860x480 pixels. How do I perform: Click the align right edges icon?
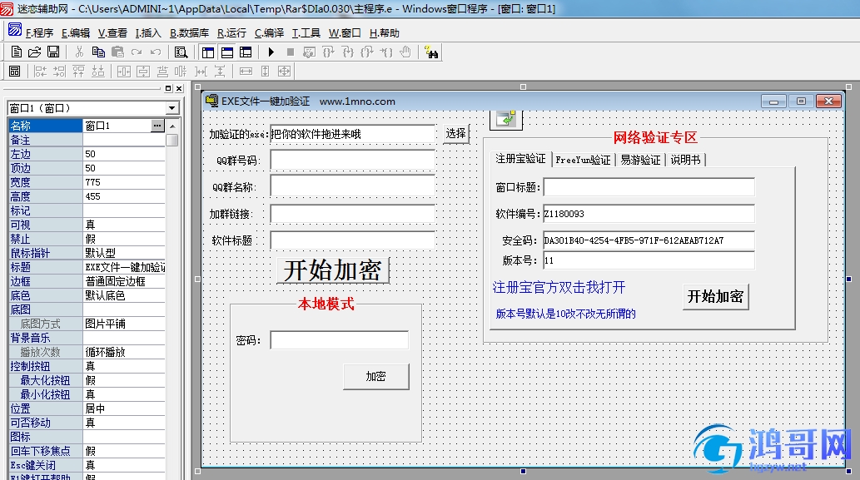(x=59, y=72)
